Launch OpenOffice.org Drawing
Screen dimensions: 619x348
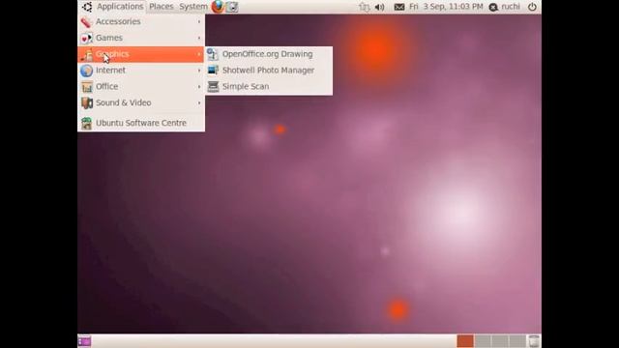269,54
